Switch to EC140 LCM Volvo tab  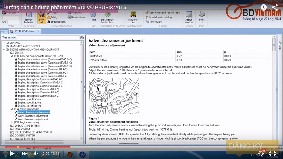point(24,32)
